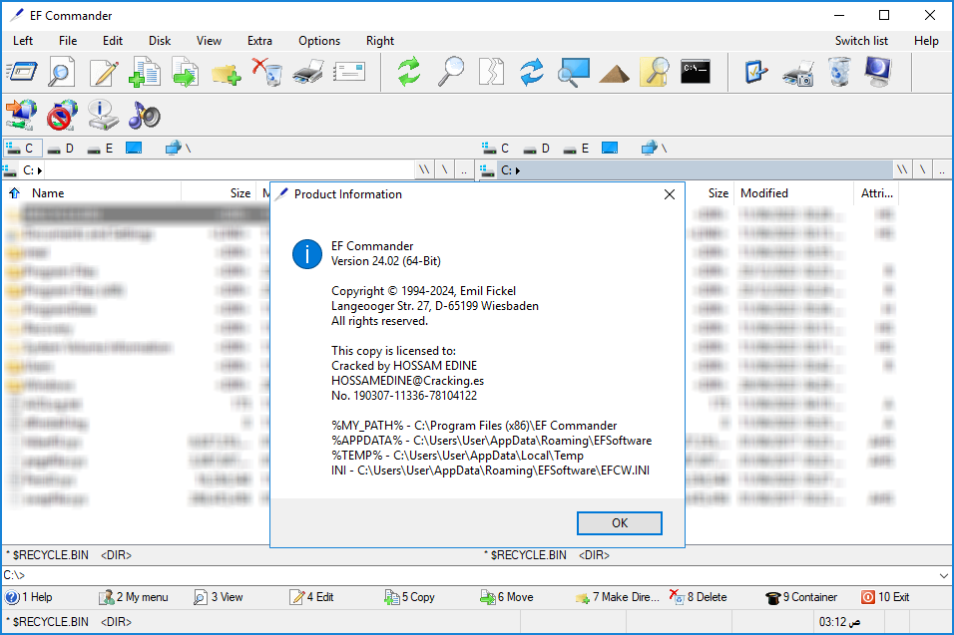Image resolution: width=954 pixels, height=635 pixels.
Task: Click the connect network drive icon
Action: pos(21,115)
